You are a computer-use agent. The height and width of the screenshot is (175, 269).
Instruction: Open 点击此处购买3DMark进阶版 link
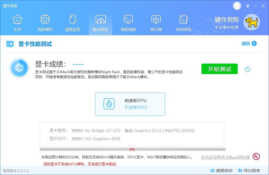point(225,157)
